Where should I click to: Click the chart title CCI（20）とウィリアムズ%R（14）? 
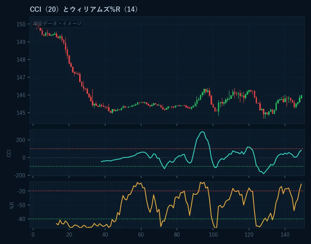point(84,9)
